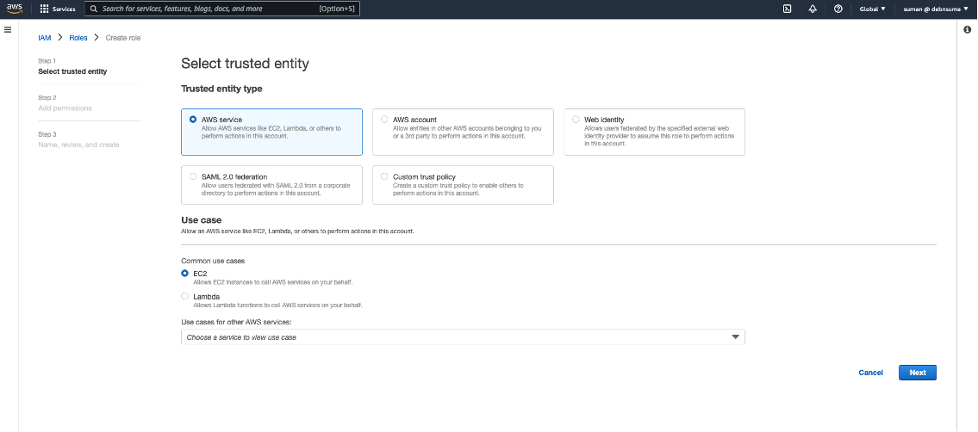Open the notifications bell
Screen dimensions: 978x432
(813, 9)
